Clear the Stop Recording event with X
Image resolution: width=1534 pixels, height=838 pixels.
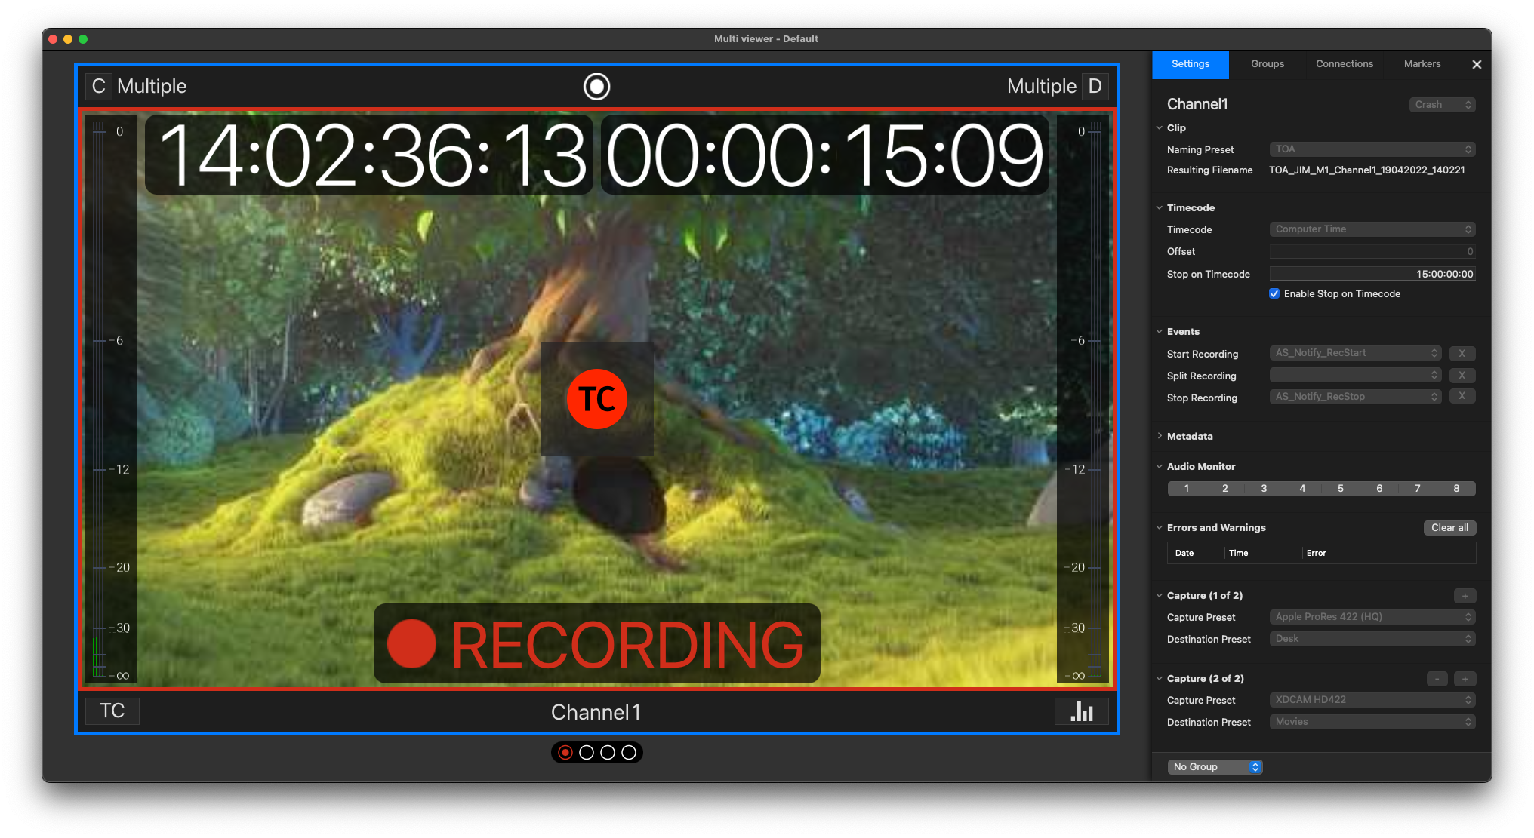1462,396
